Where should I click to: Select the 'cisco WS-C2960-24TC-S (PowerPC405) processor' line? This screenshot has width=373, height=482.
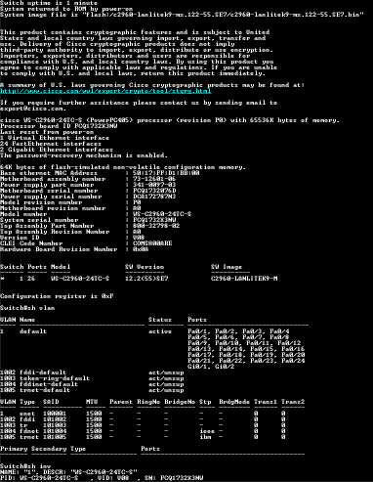coord(170,120)
